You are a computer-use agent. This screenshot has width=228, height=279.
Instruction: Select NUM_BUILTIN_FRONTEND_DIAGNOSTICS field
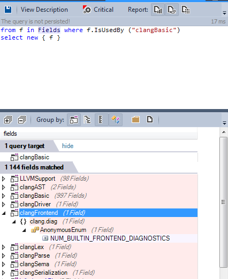(x=110, y=238)
